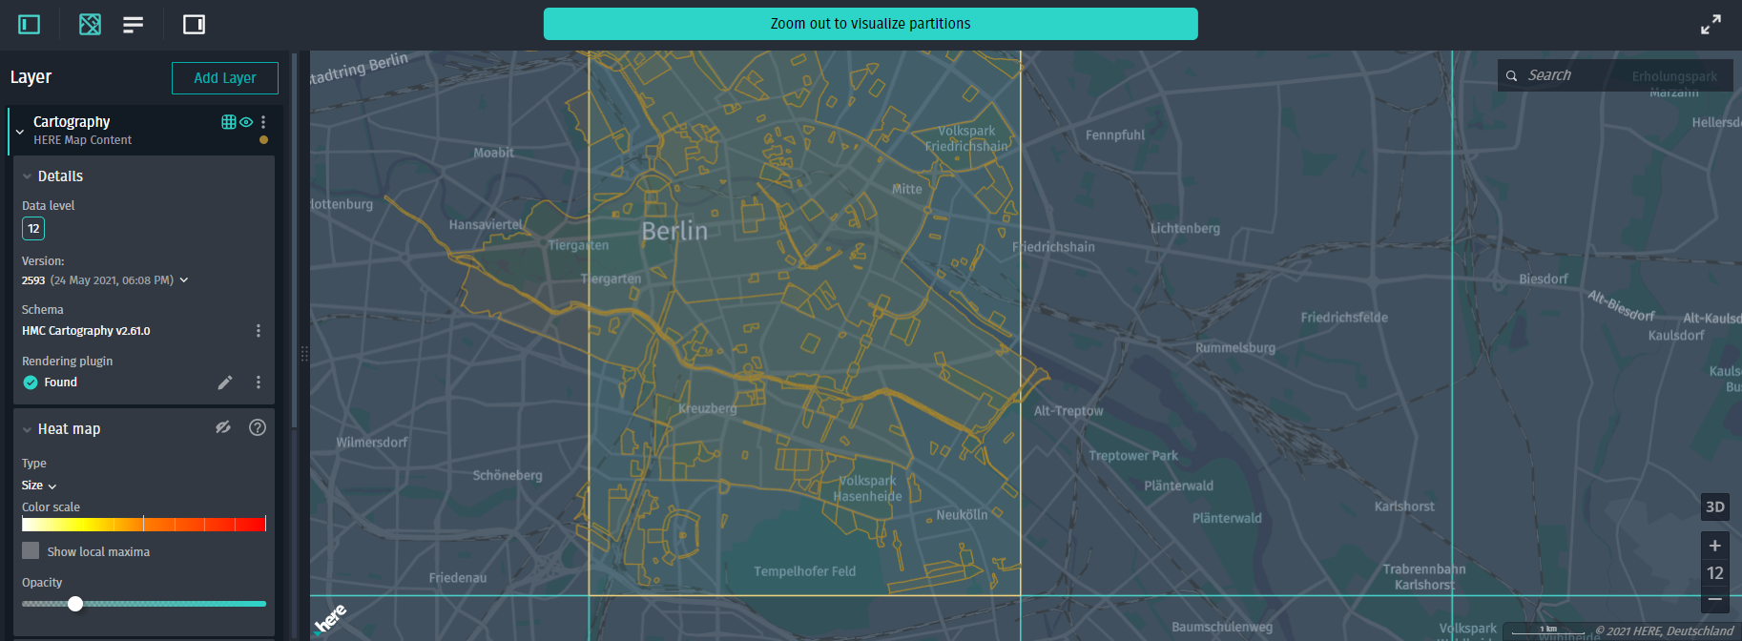Click the heat map color scale
Image resolution: width=1742 pixels, height=641 pixels.
pyautogui.click(x=144, y=524)
